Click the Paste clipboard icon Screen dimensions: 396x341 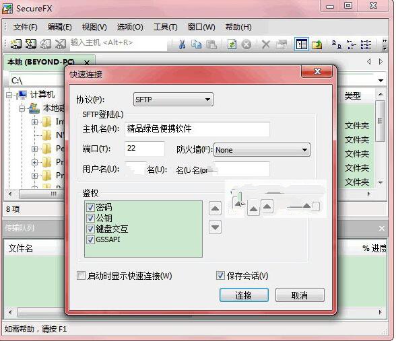[x=211, y=44]
